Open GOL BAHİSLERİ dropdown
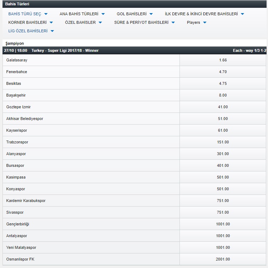 point(134,14)
